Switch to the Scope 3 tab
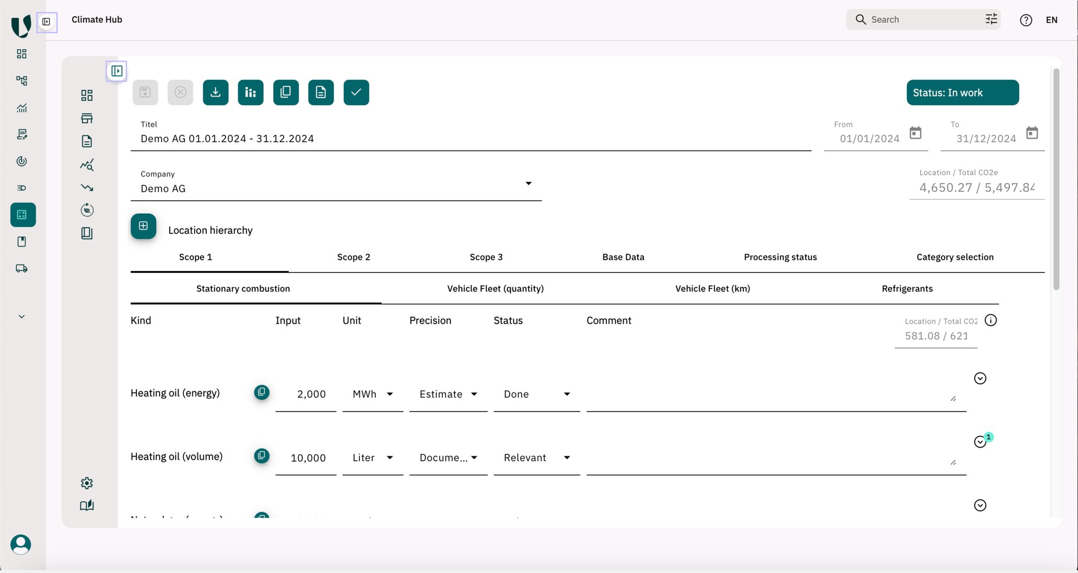The height and width of the screenshot is (573, 1078). click(x=486, y=257)
